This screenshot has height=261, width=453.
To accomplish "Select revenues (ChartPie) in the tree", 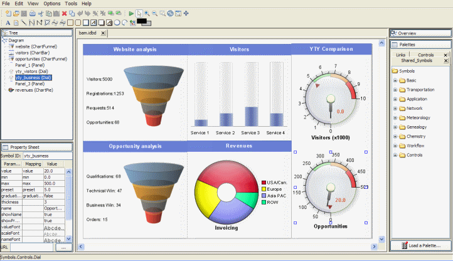I will pos(33,90).
